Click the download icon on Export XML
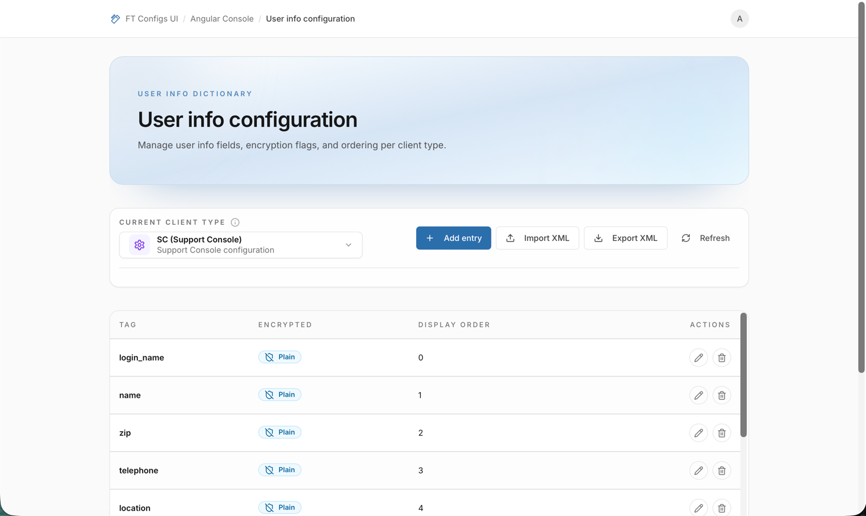 598,238
